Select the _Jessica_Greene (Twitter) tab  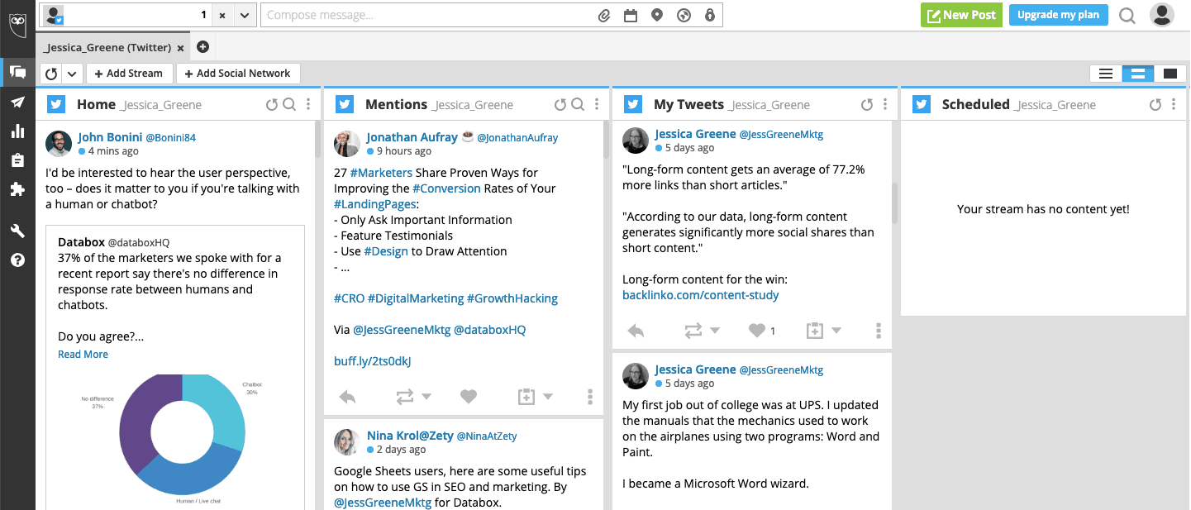point(107,47)
